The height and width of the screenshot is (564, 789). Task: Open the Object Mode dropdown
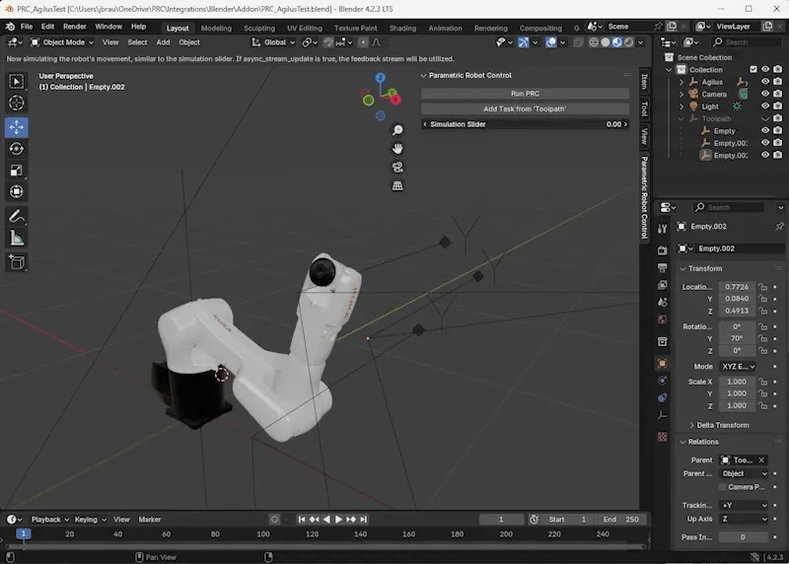62,42
